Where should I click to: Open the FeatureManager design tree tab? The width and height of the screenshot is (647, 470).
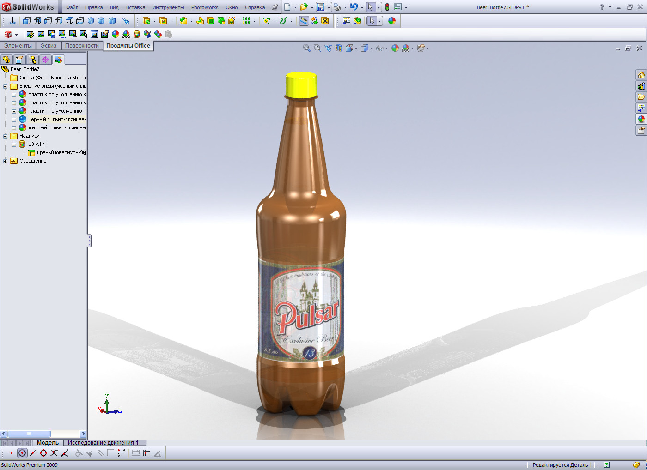pyautogui.click(x=6, y=60)
